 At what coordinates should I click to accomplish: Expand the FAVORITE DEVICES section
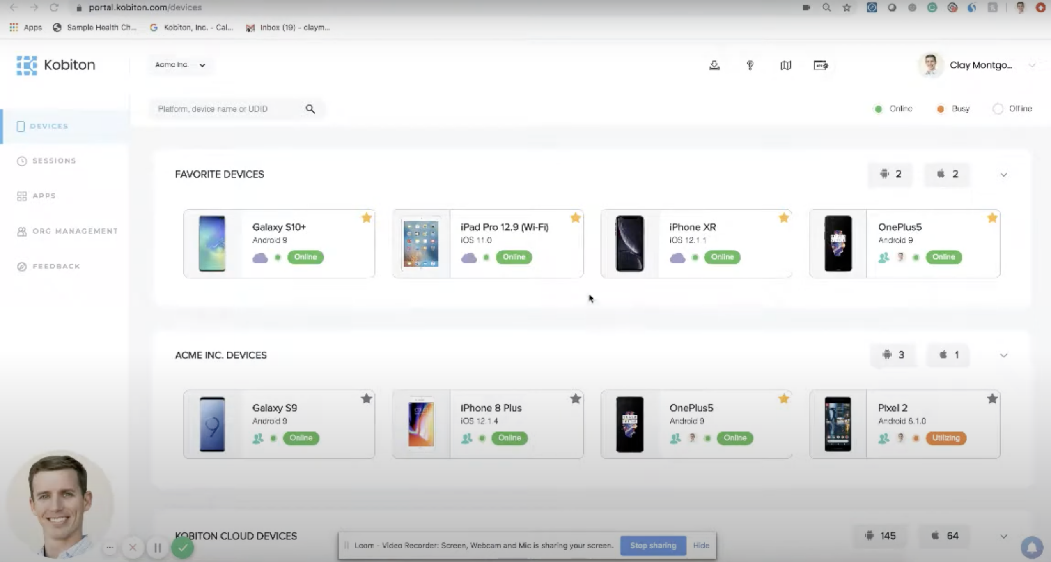[1003, 174]
